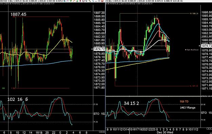Click the round clock icon in the toolbar
Viewport: 212px width, 134px height.
[x=83, y=1]
